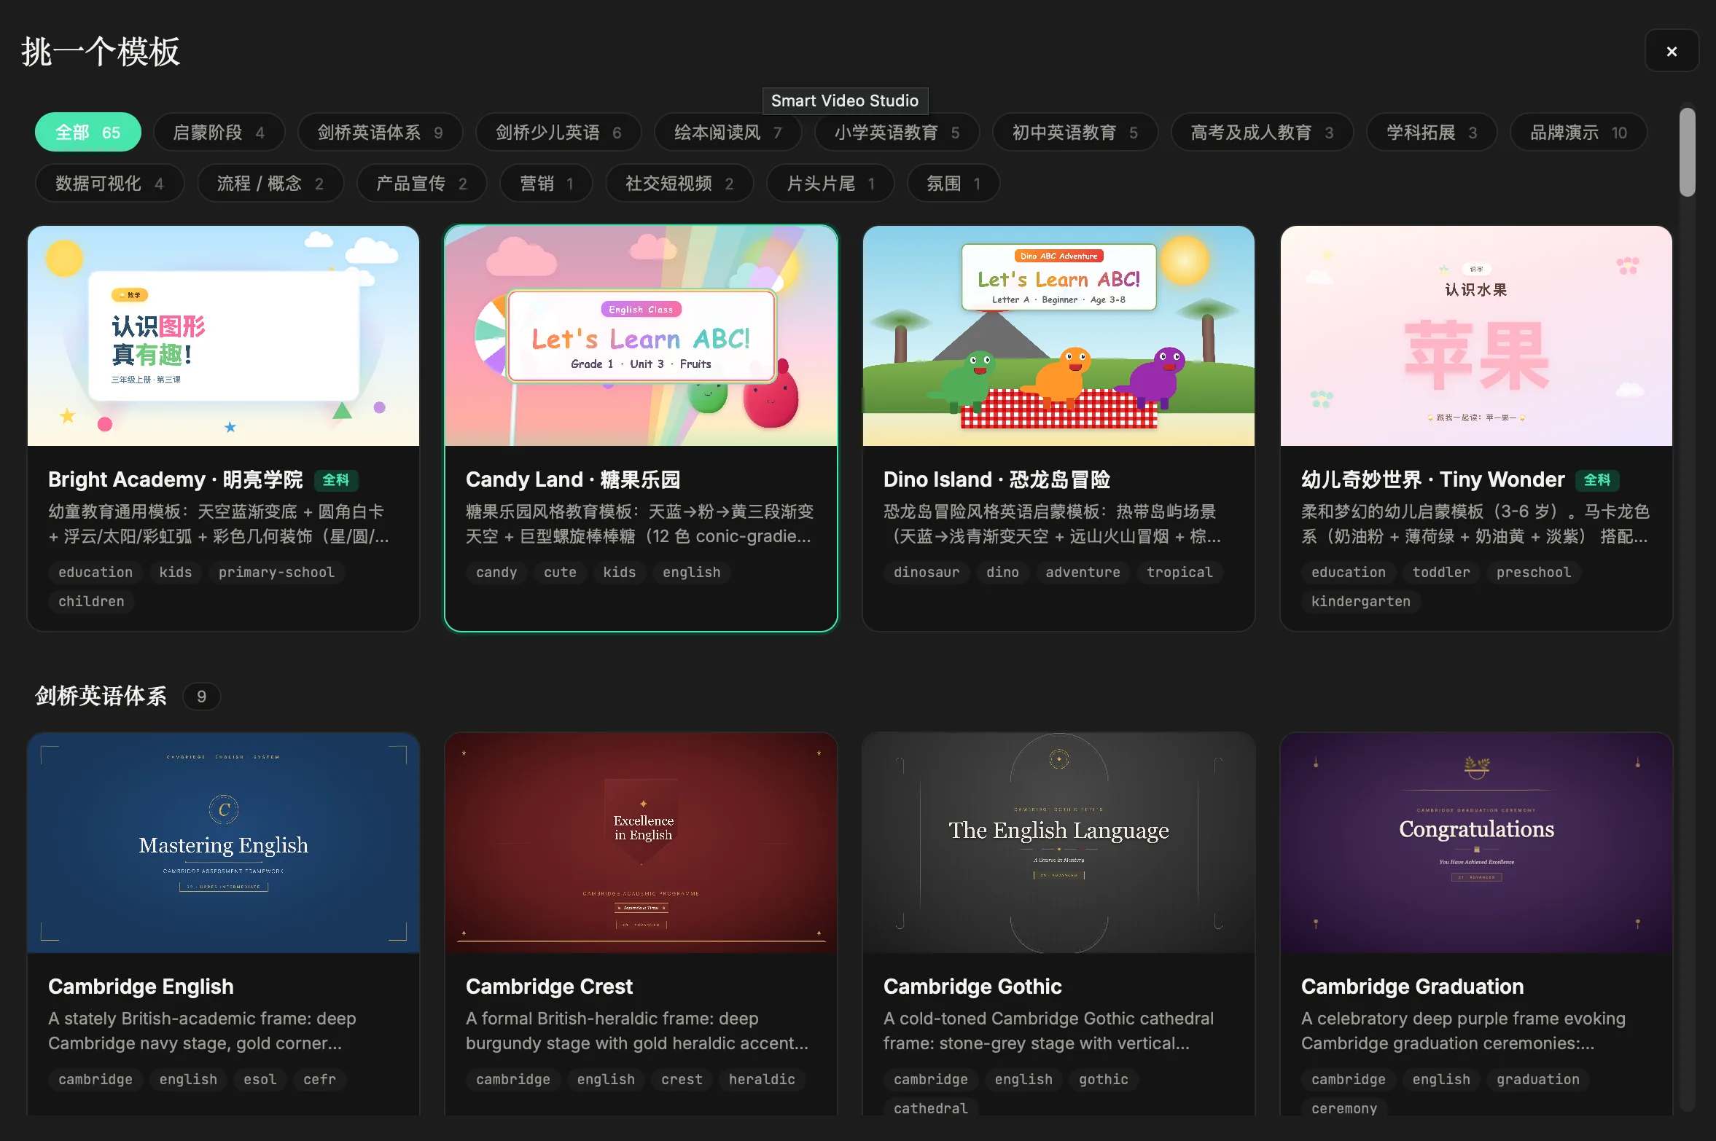Click the Cambridge English card title
The height and width of the screenshot is (1141, 1716).
(141, 987)
